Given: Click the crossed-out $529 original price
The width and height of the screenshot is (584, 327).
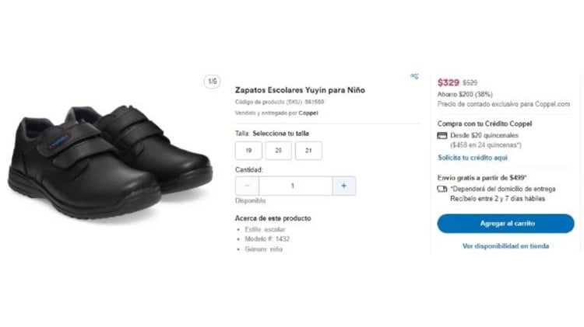Looking at the screenshot, I should [x=470, y=82].
